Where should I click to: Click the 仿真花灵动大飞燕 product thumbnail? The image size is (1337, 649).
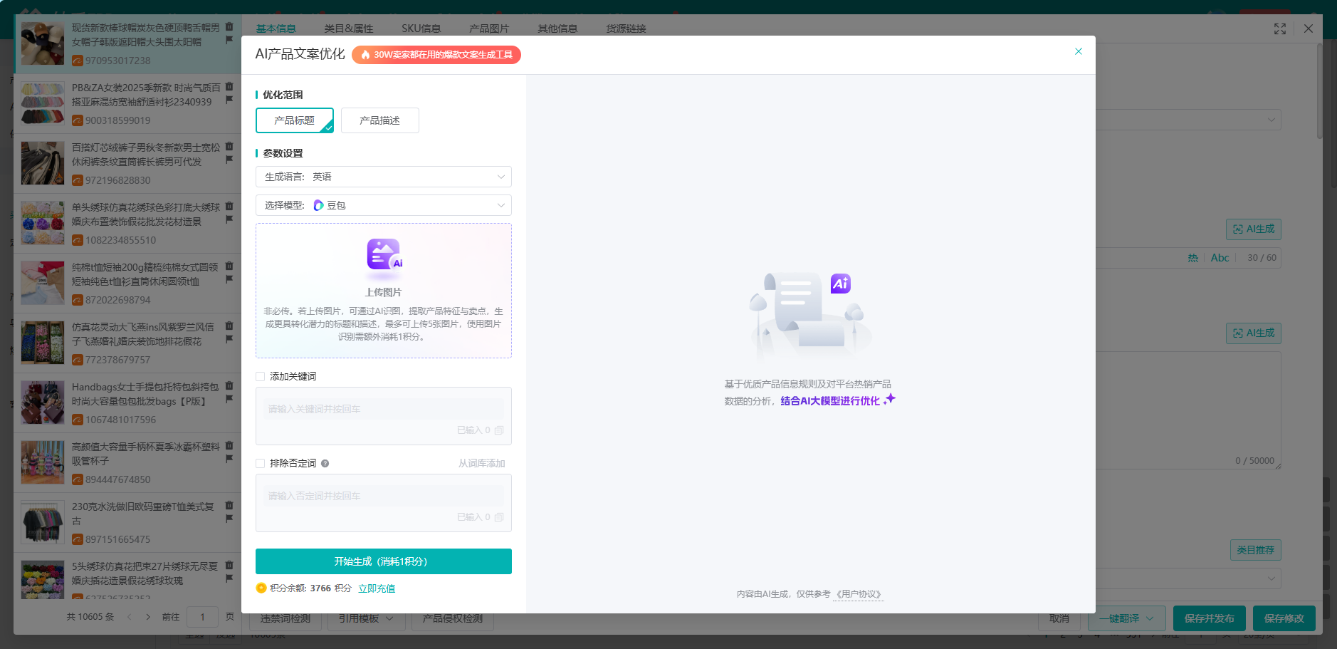click(x=43, y=343)
